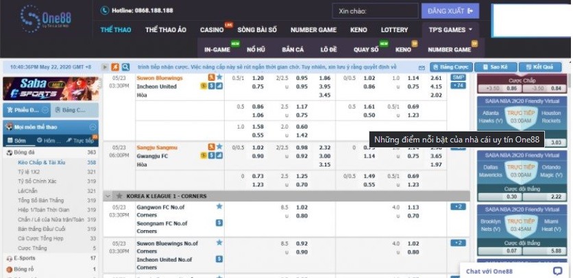Click Suwon Bluewings odds 1.20

pos(258,78)
